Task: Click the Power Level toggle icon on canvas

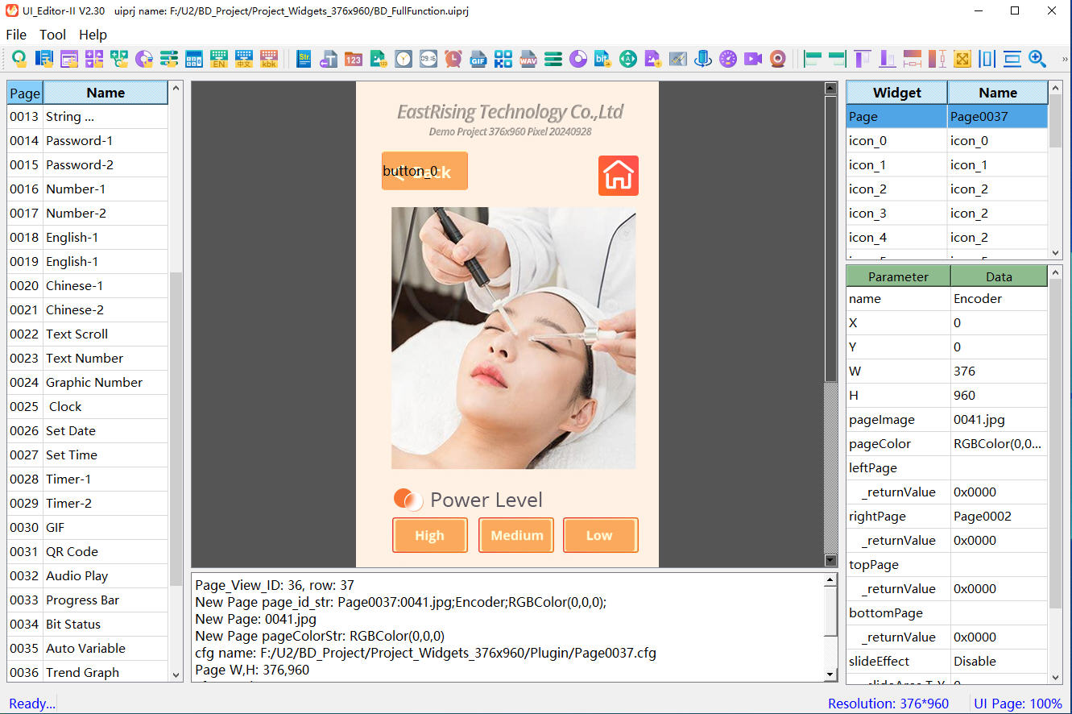Action: [x=408, y=500]
